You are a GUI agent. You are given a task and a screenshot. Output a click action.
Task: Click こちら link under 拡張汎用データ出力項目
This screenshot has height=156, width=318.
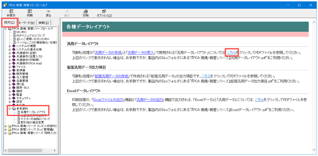[x=206, y=76]
